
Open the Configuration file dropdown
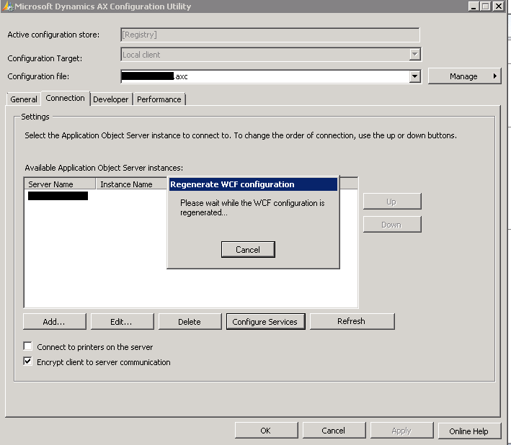[x=414, y=76]
